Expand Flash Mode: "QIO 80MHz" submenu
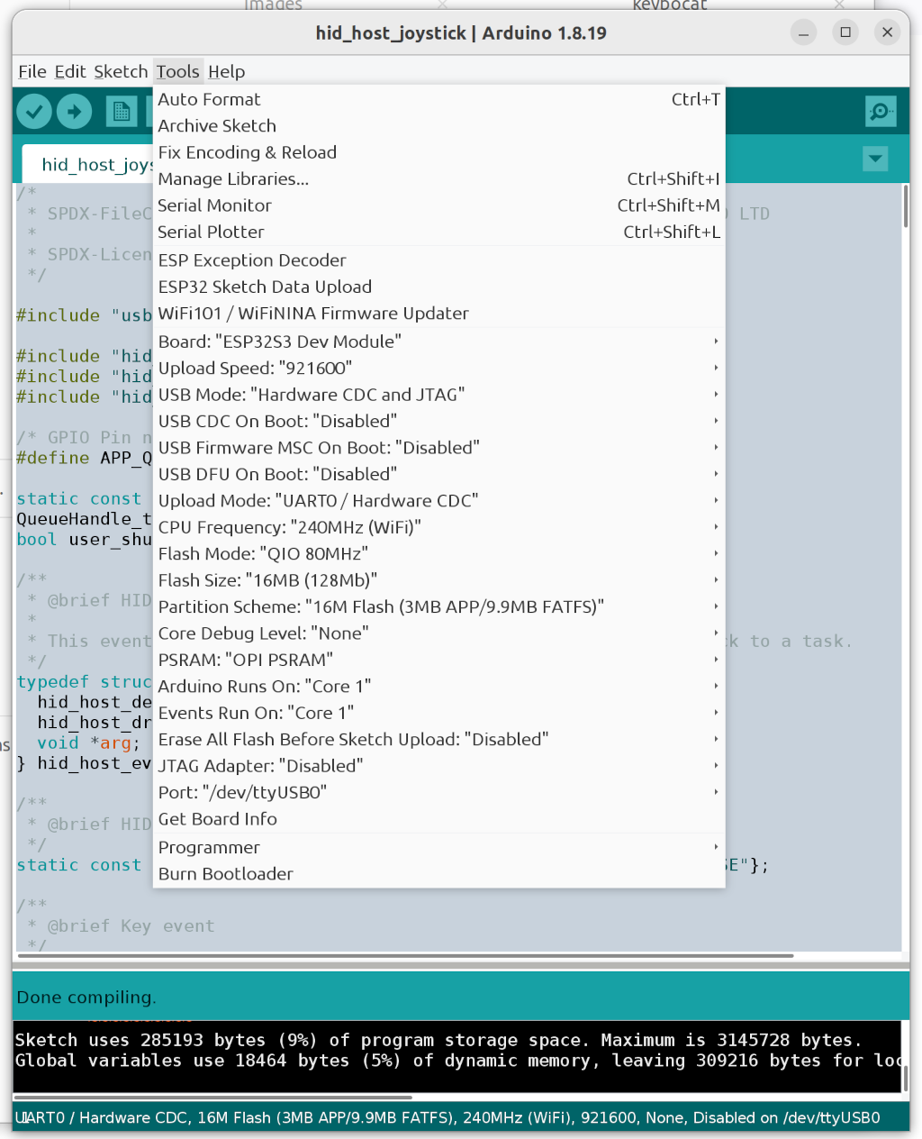 [x=439, y=553]
